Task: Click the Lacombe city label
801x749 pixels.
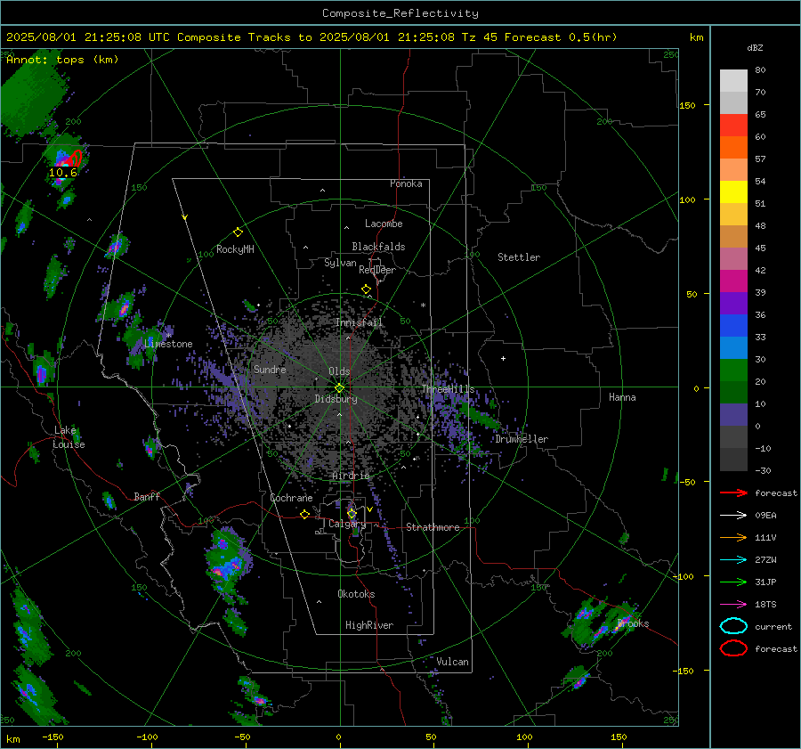Action: 384,224
